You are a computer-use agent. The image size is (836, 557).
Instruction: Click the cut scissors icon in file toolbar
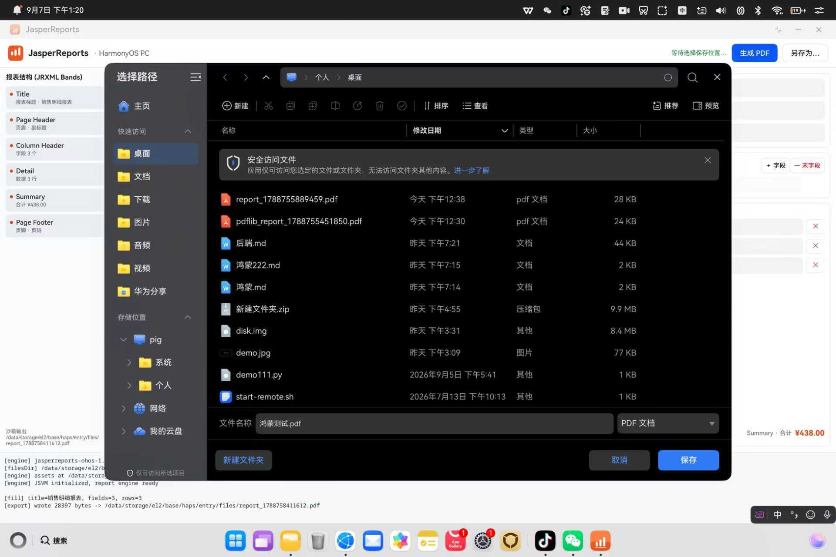point(268,106)
